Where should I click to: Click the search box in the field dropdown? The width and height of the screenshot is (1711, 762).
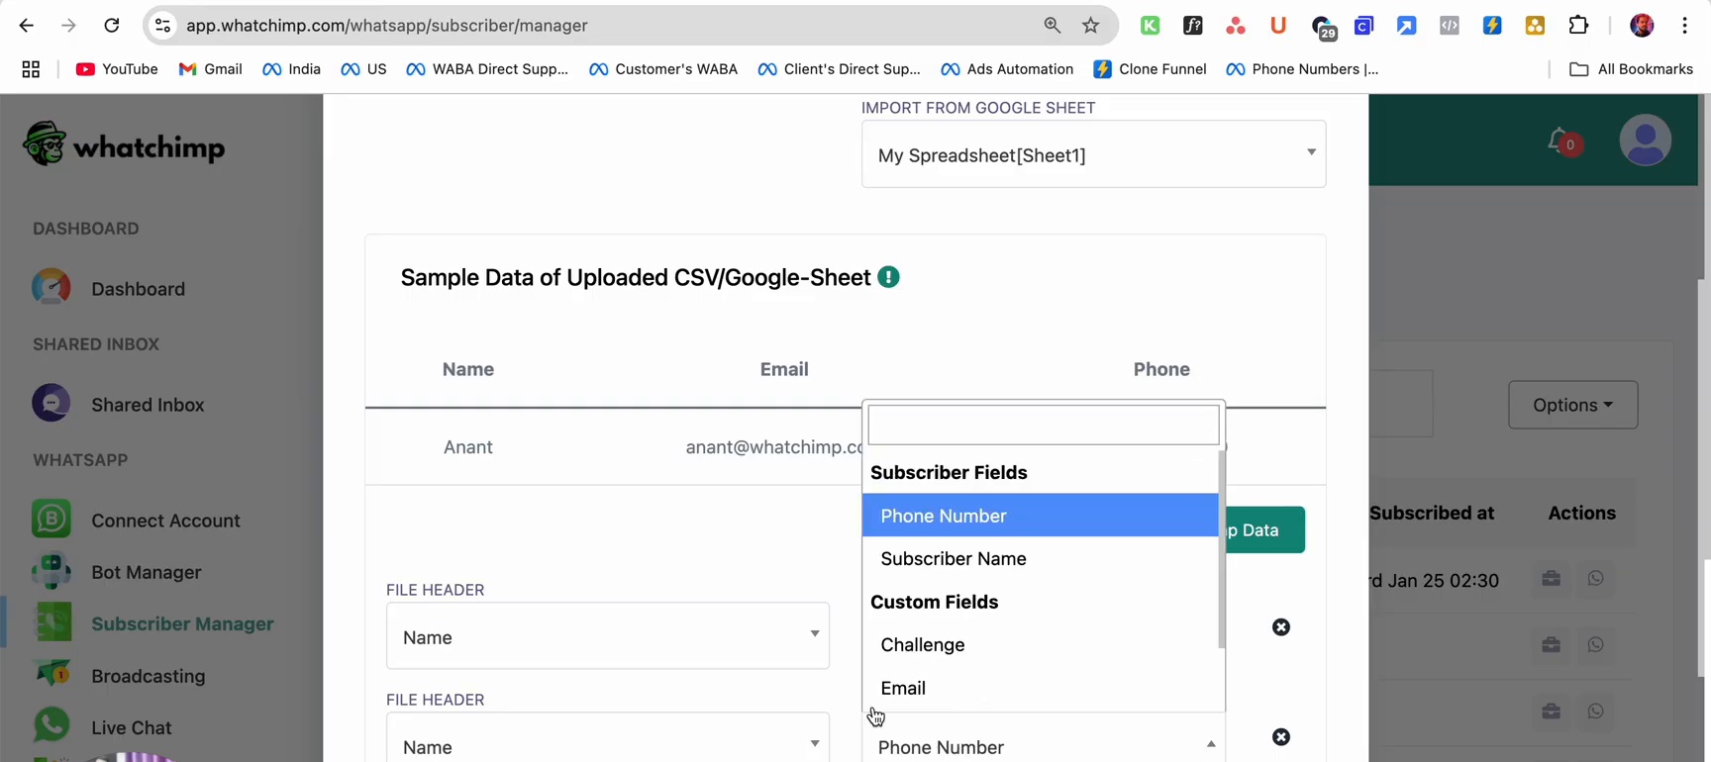coord(1044,425)
